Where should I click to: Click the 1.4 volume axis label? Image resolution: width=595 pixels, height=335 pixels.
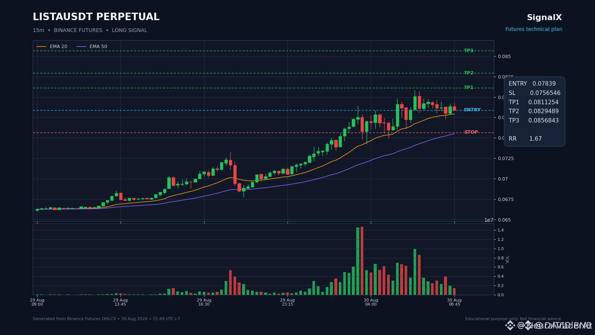[501, 230]
